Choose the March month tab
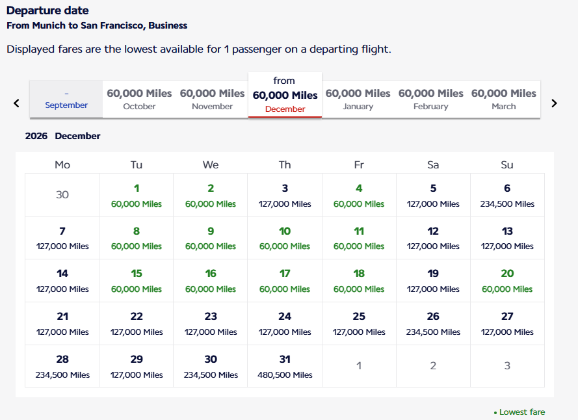Screen dimensions: 578x420 pos(504,99)
